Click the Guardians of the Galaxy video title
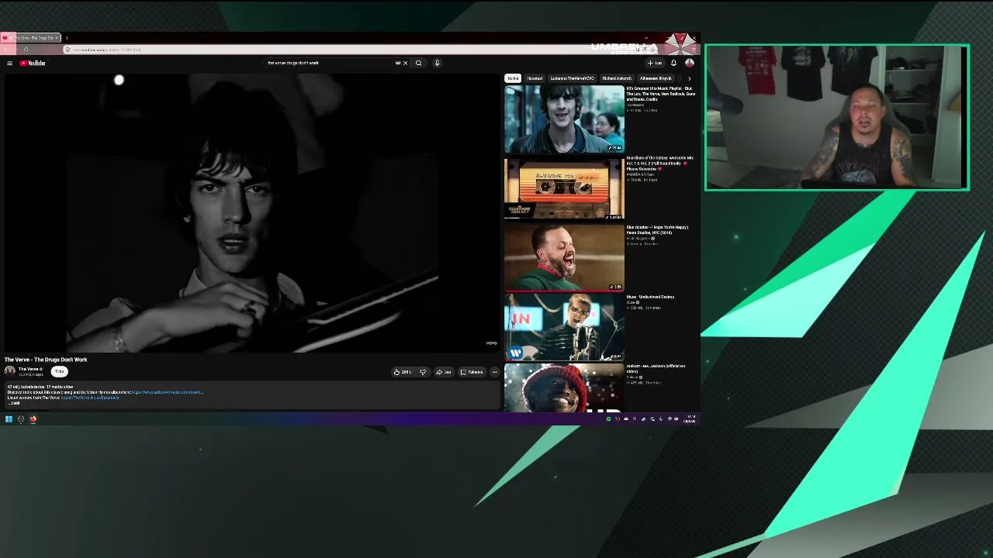 pos(660,163)
